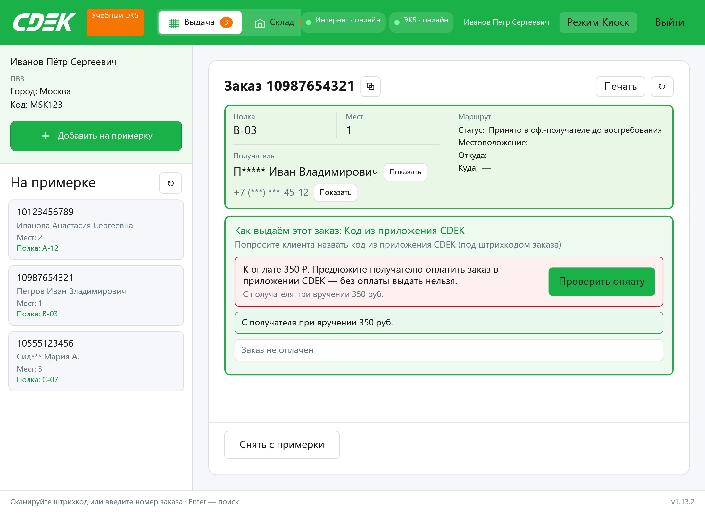Click the warehouse icon beside Склад

260,23
